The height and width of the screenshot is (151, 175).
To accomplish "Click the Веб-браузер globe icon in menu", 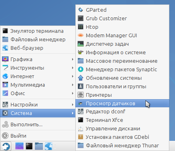I will click(x=5, y=48).
